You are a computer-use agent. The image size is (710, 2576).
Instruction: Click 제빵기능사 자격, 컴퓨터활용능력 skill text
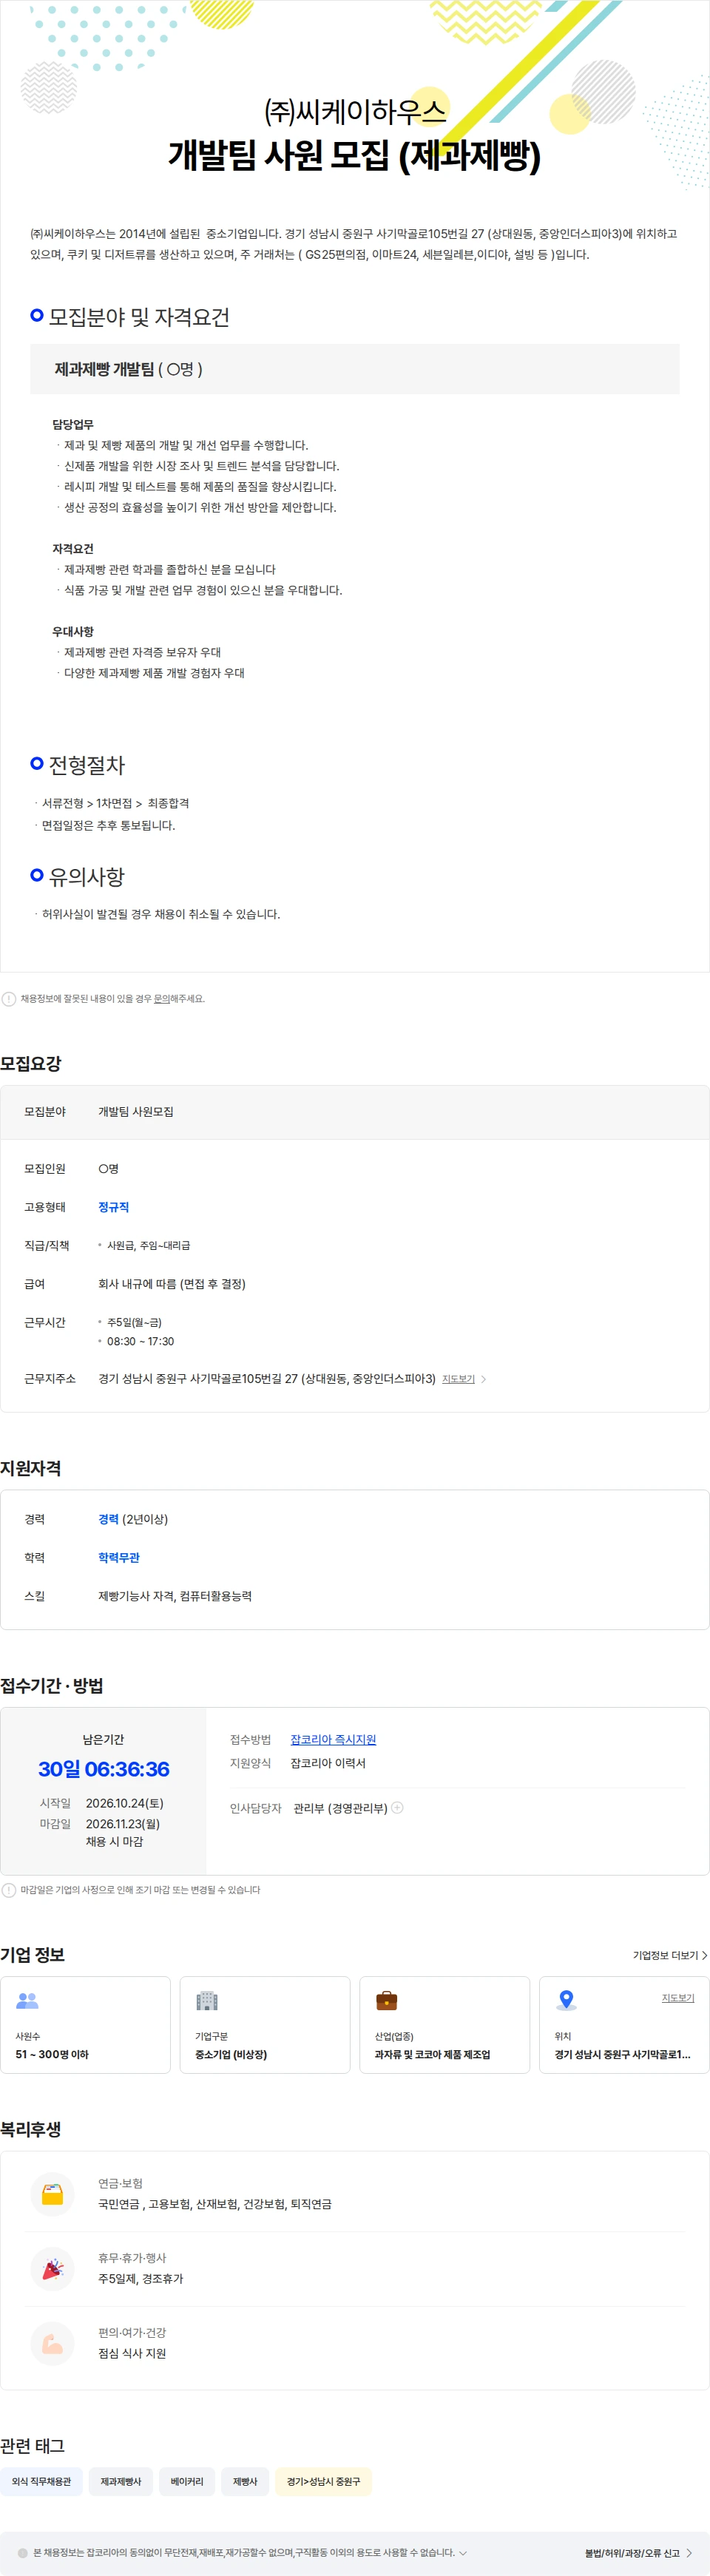coord(175,1596)
